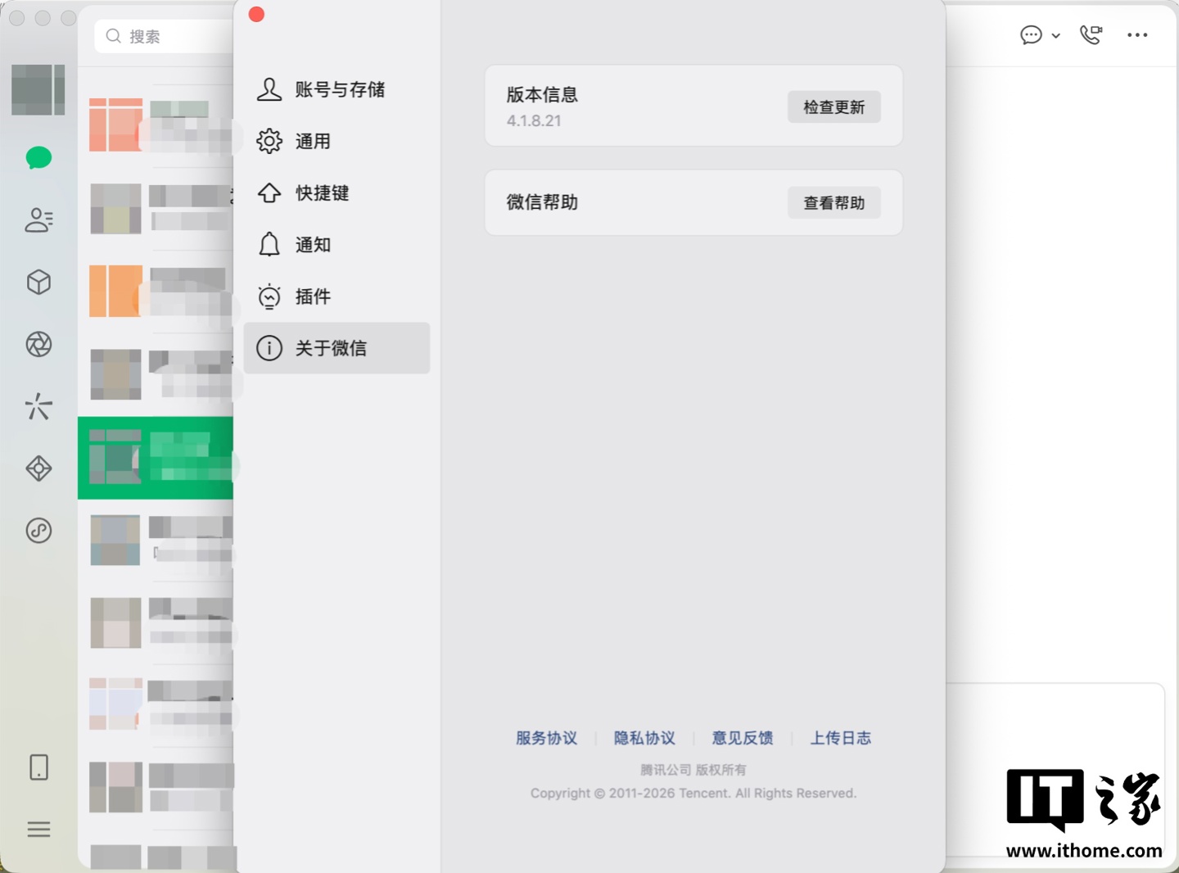Click the 上传日志 link
The width and height of the screenshot is (1179, 873).
(841, 738)
